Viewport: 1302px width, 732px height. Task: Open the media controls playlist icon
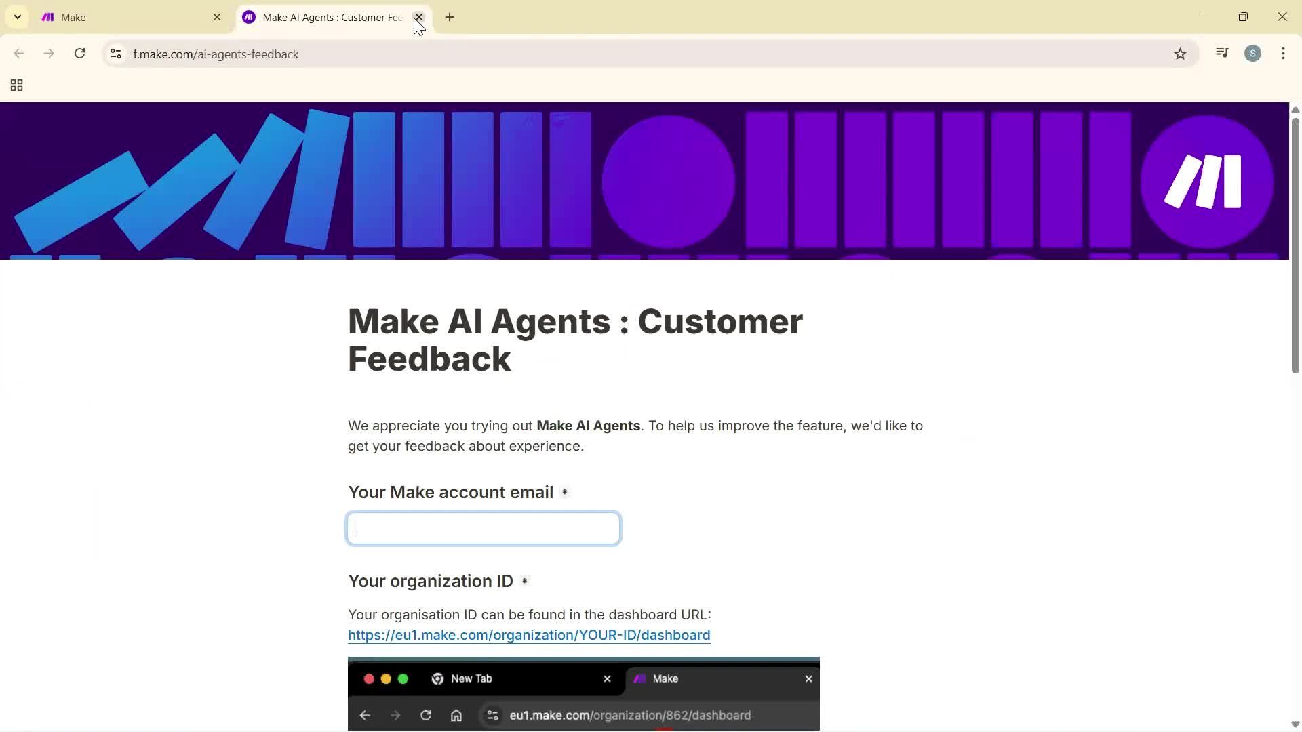[x=1222, y=53]
